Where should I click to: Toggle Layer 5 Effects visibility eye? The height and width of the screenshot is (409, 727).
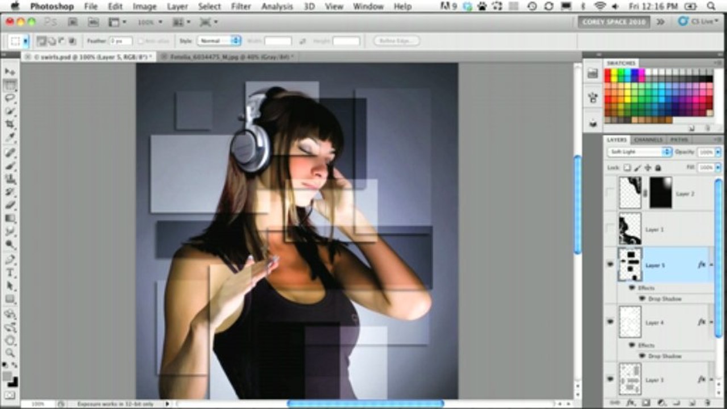point(632,288)
